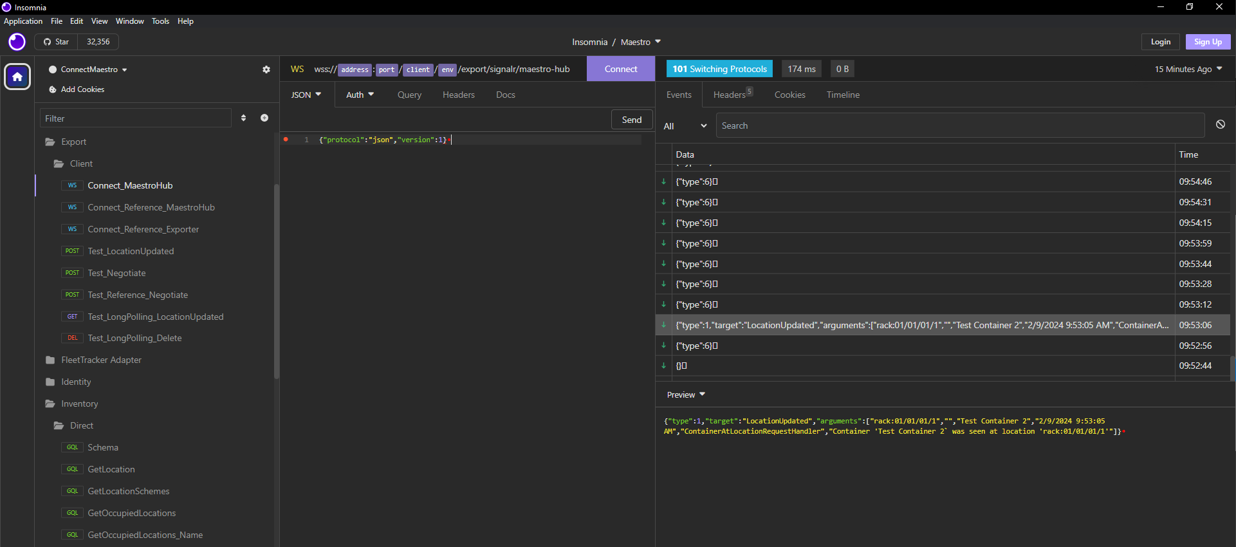Click the DEL badge of Test_LongPolling_Delete

pos(72,338)
